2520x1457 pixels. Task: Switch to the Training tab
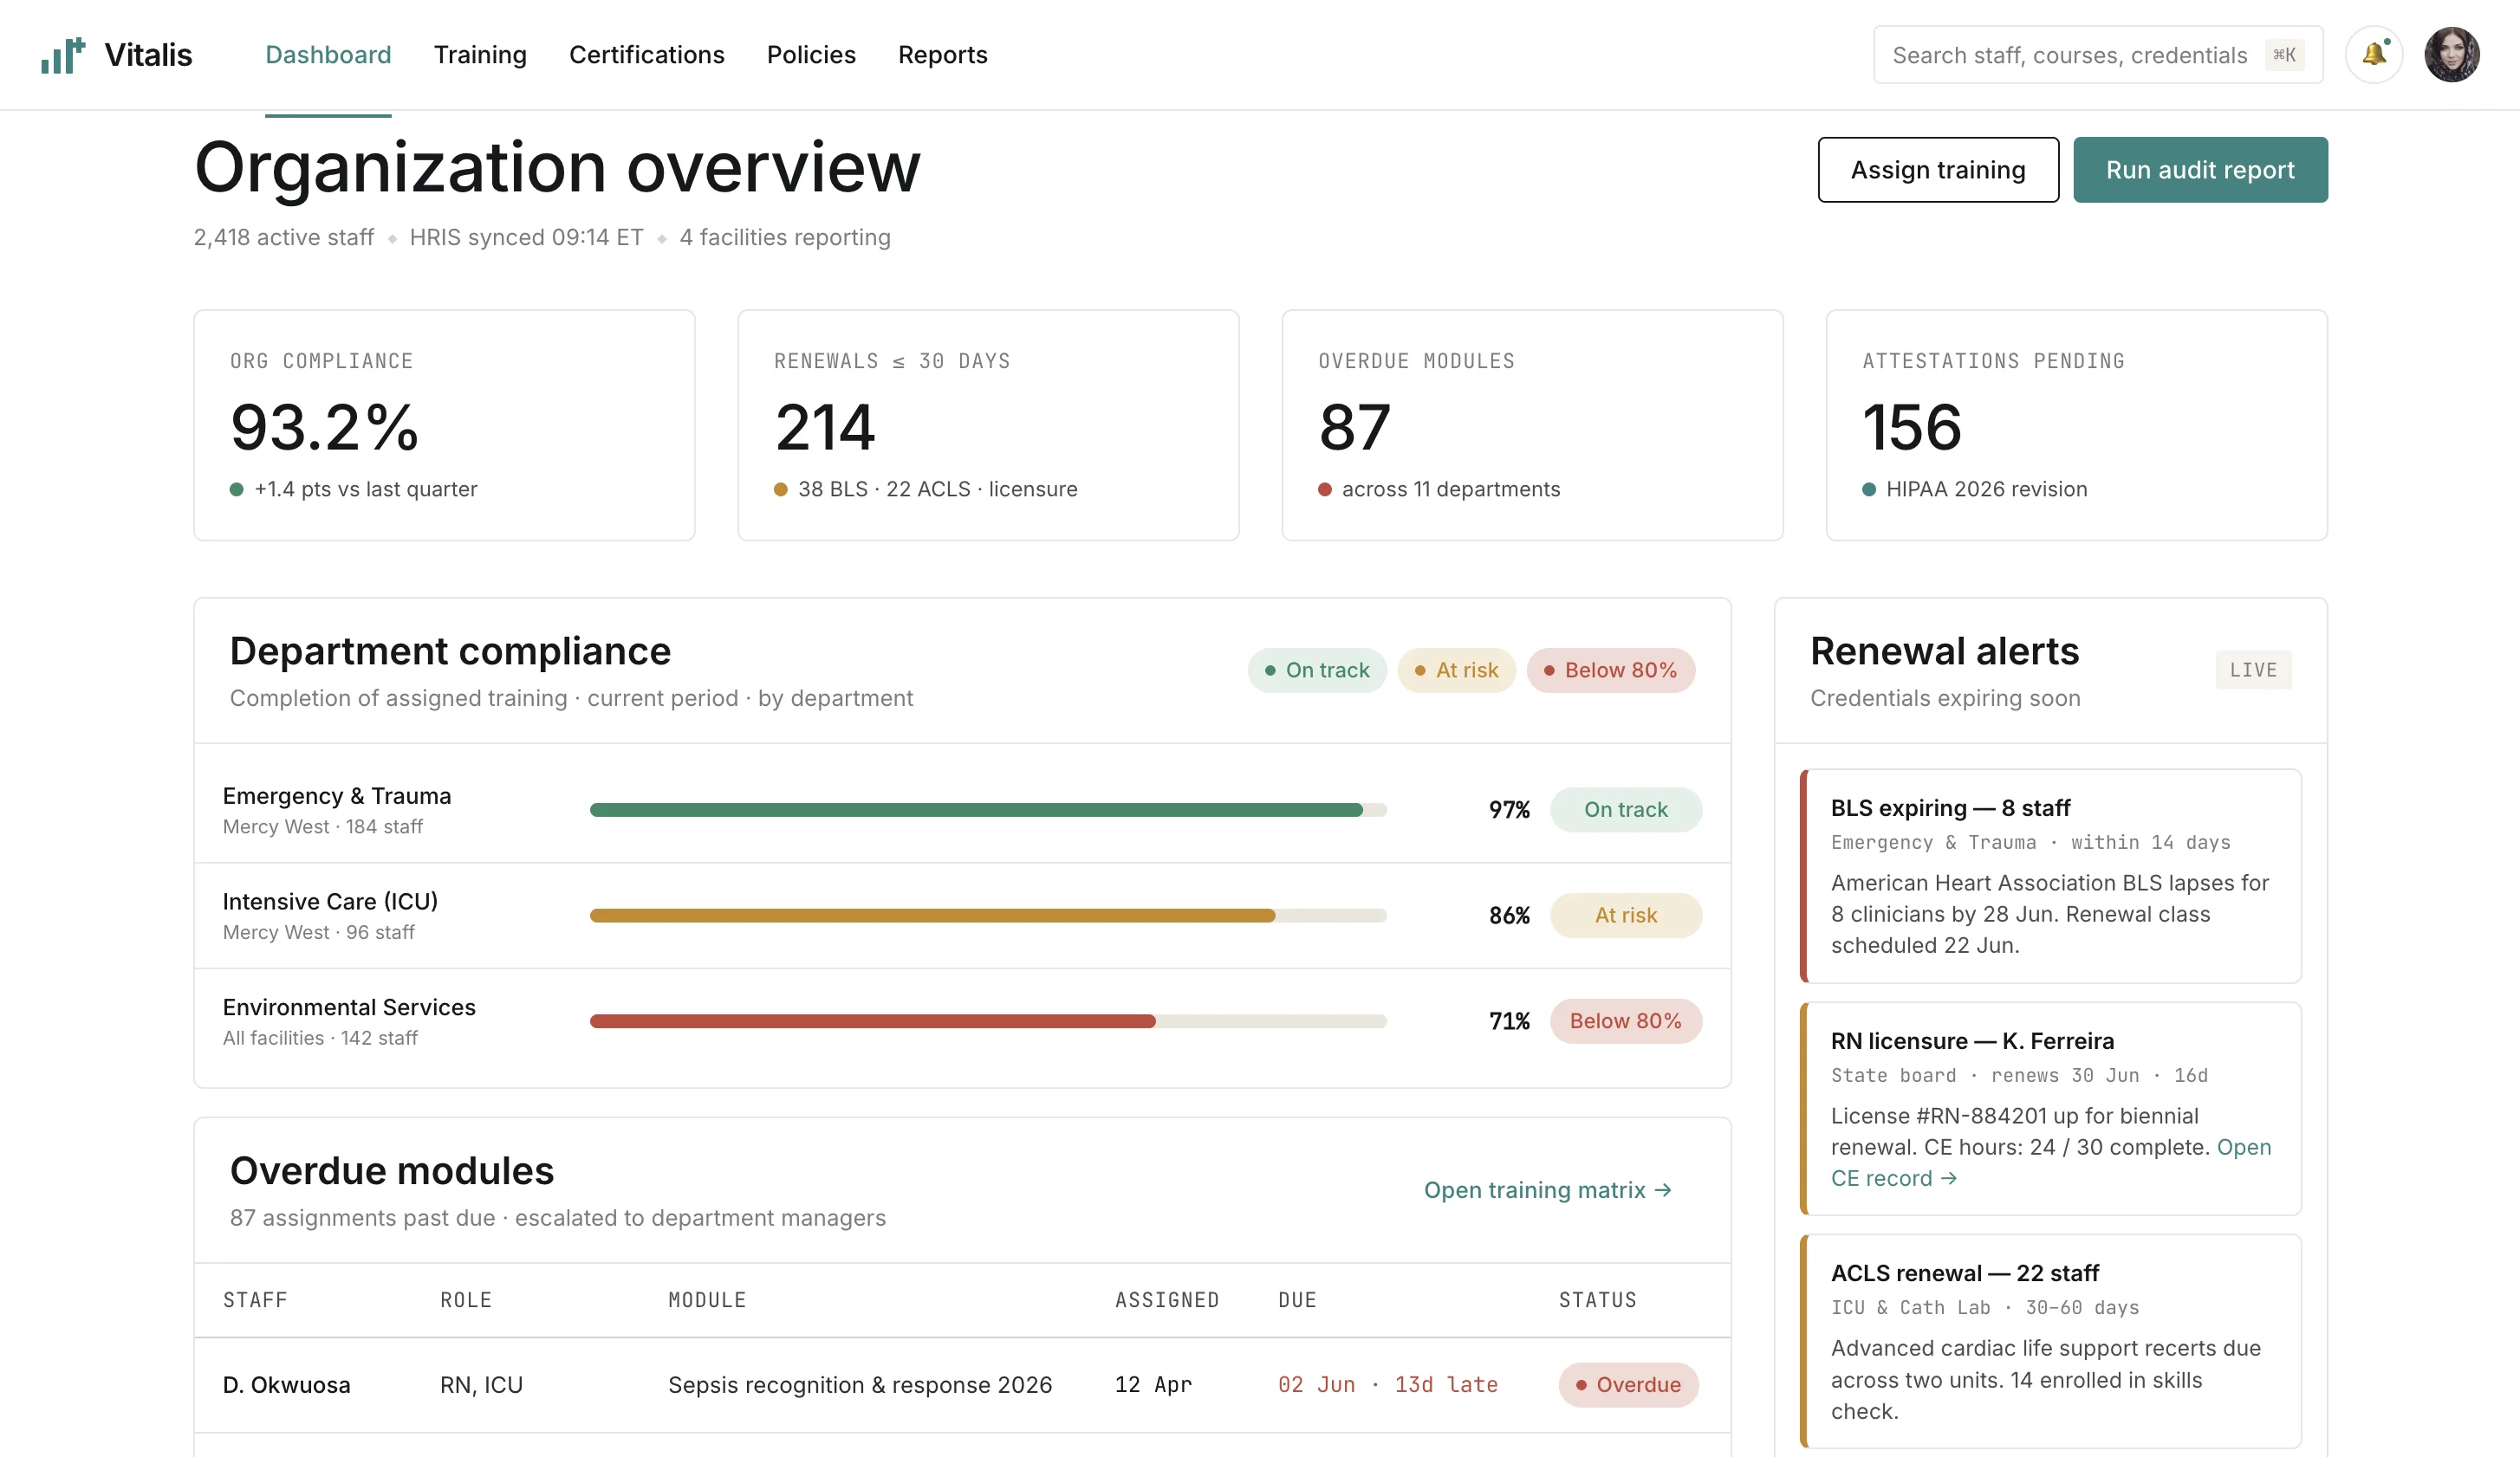(x=480, y=55)
